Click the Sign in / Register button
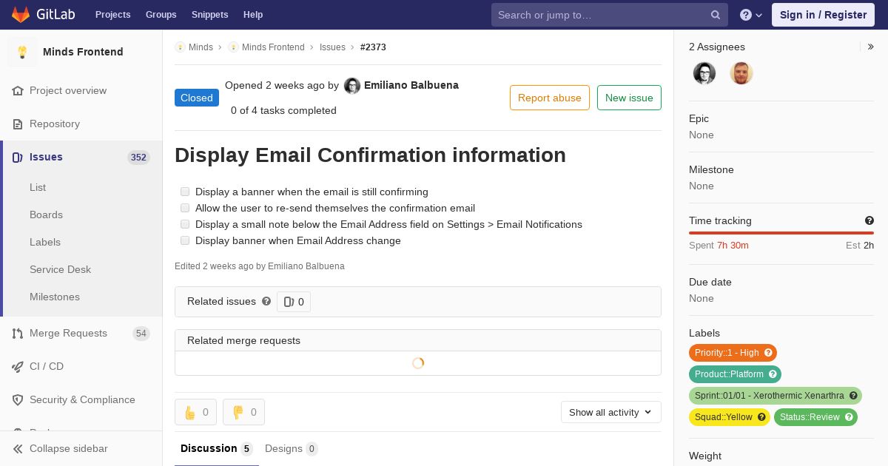Screen dimensions: 888x466 pos(823,15)
